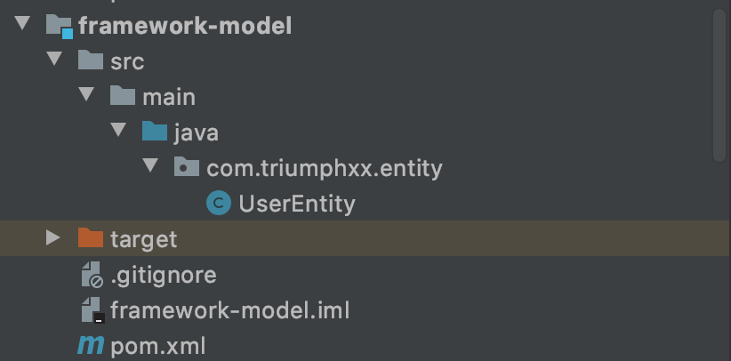Click the orange target folder icon
This screenshot has width=731, height=361.
pyautogui.click(x=91, y=239)
